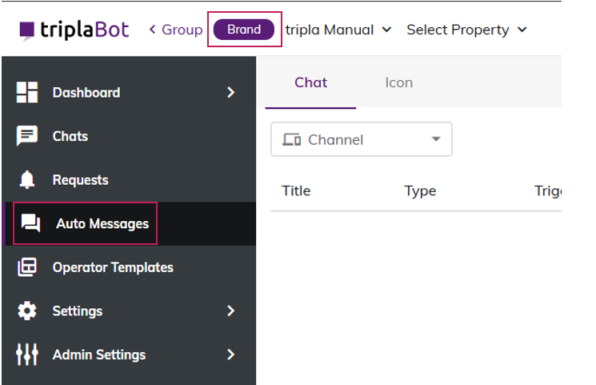This screenshot has width=596, height=385.
Task: Click the Admin Settings sliders icon
Action: [x=27, y=355]
